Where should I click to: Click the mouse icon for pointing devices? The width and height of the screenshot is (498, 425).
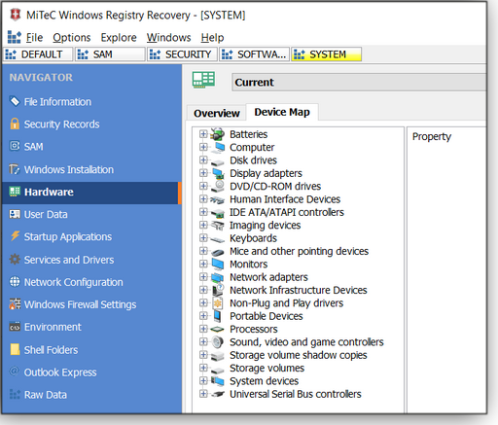pos(217,252)
